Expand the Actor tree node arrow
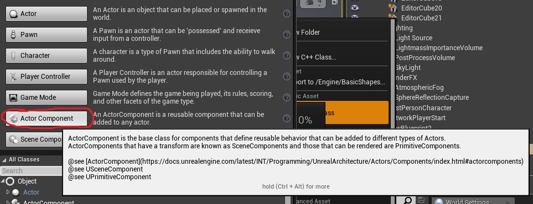 8,192
